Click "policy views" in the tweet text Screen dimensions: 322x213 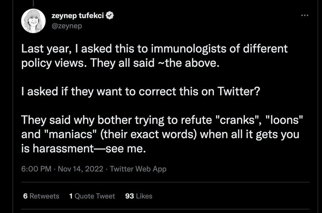(47, 62)
